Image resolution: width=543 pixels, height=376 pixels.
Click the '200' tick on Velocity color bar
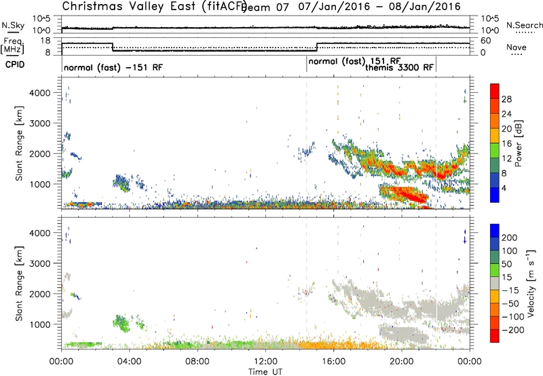[x=510, y=238]
